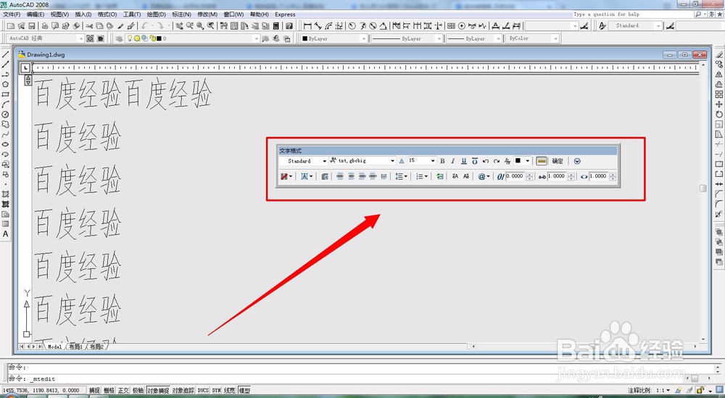This screenshot has height=398, width=725.
Task: Toggle Italic in the text formatting toolbar
Action: tap(453, 162)
